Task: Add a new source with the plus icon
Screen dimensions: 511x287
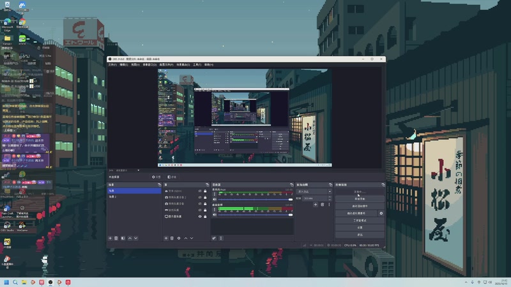Action: point(166,238)
